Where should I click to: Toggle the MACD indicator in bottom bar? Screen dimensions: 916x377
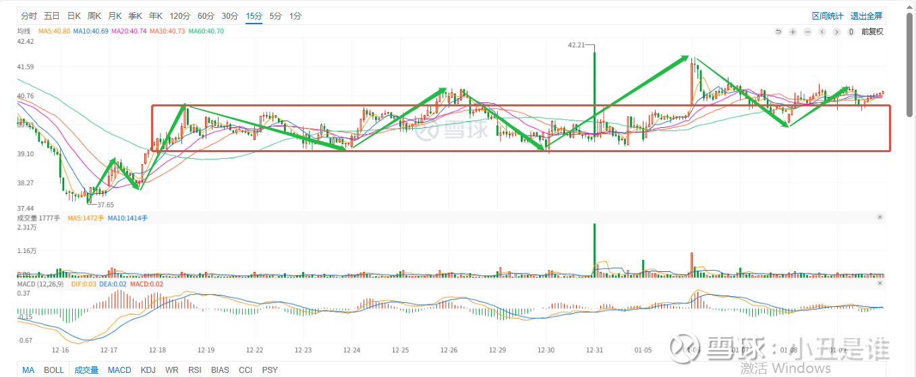pos(119,370)
